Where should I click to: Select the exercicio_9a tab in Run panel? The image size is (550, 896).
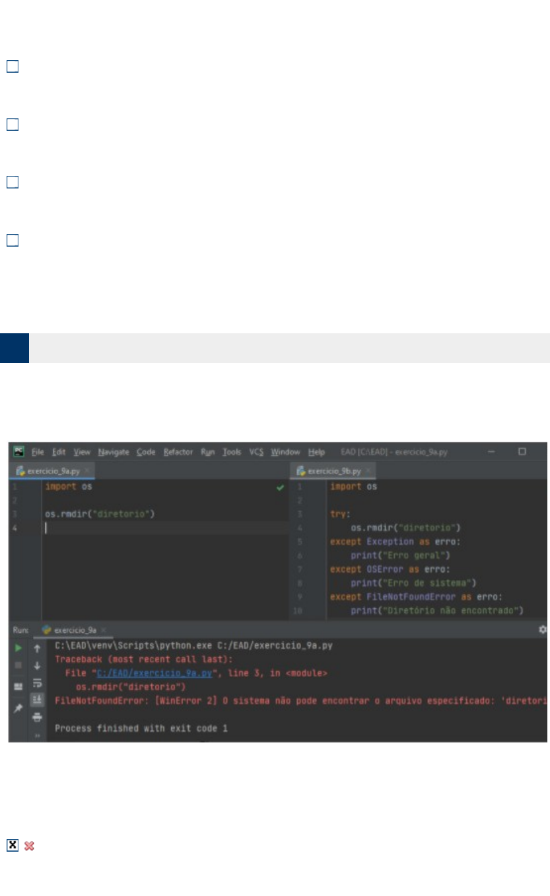click(74, 631)
